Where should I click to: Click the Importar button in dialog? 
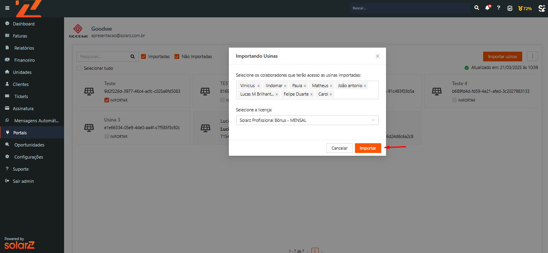(367, 148)
